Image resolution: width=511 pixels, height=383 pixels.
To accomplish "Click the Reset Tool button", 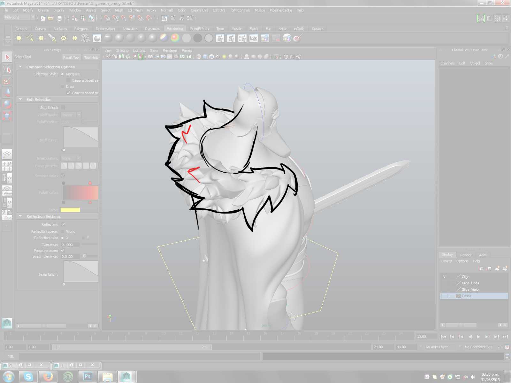I will 71,57.
